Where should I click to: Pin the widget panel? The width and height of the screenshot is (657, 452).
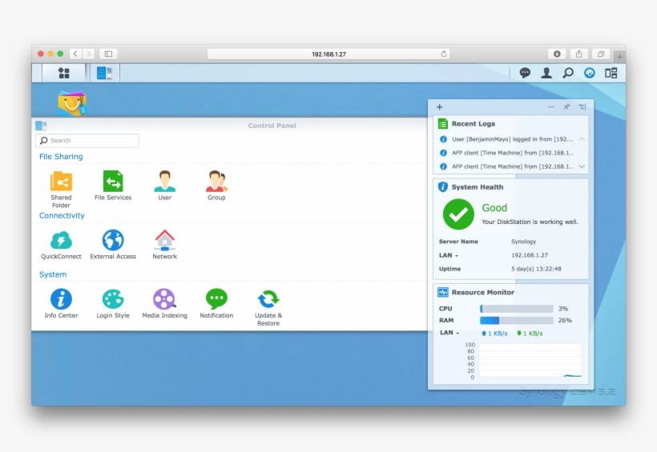tap(566, 107)
